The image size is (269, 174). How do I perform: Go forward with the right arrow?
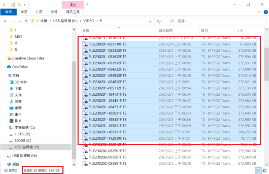point(14,21)
